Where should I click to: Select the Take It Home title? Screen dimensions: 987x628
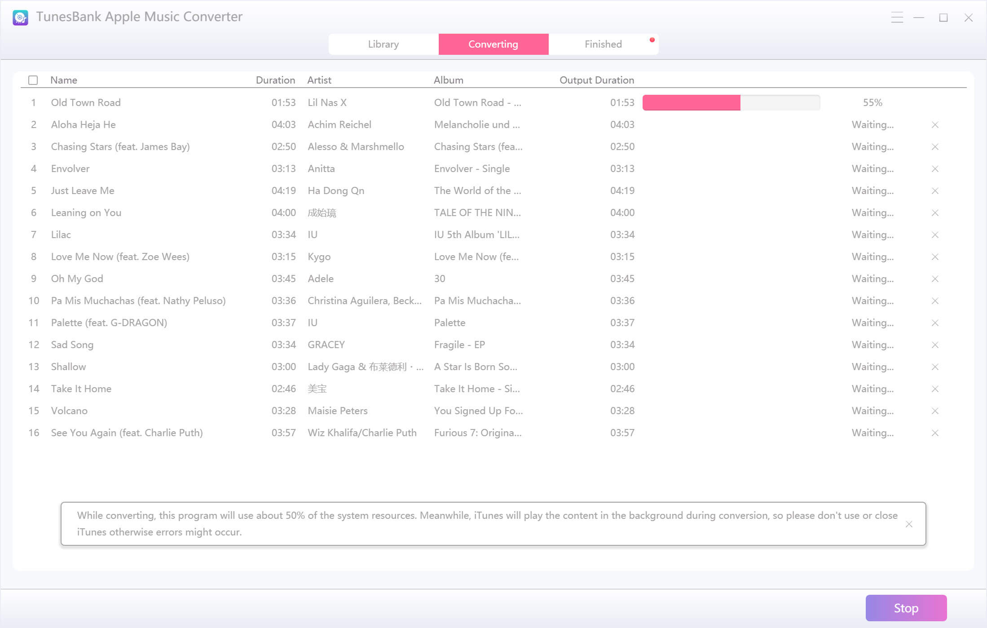coord(81,389)
